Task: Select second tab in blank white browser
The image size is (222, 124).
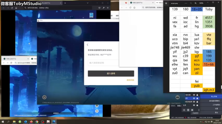Action: [x=159, y=3]
